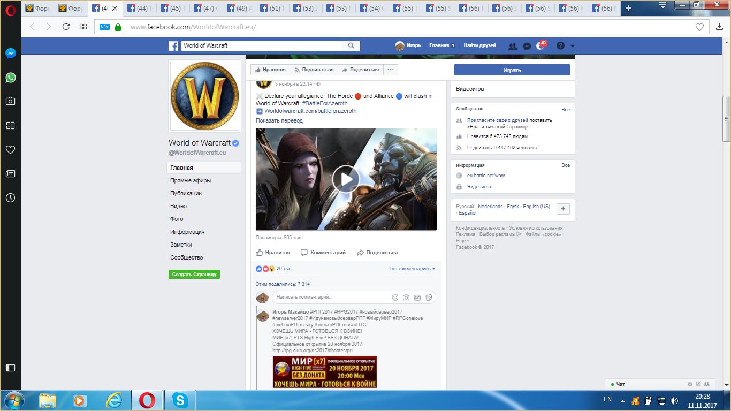
Task: Open Internet Explorer from taskbar
Action: [114, 400]
